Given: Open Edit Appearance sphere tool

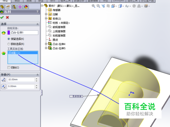Looking at the screenshot, I should 134,6.
